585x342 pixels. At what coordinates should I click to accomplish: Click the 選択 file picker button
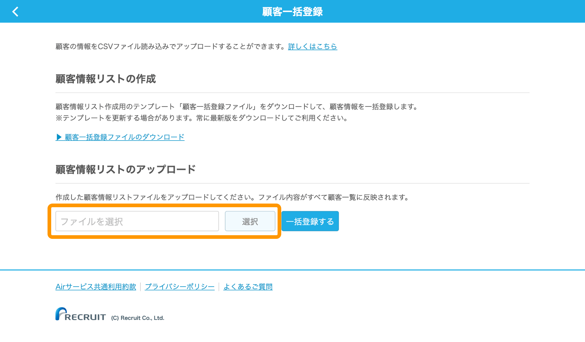tap(250, 221)
